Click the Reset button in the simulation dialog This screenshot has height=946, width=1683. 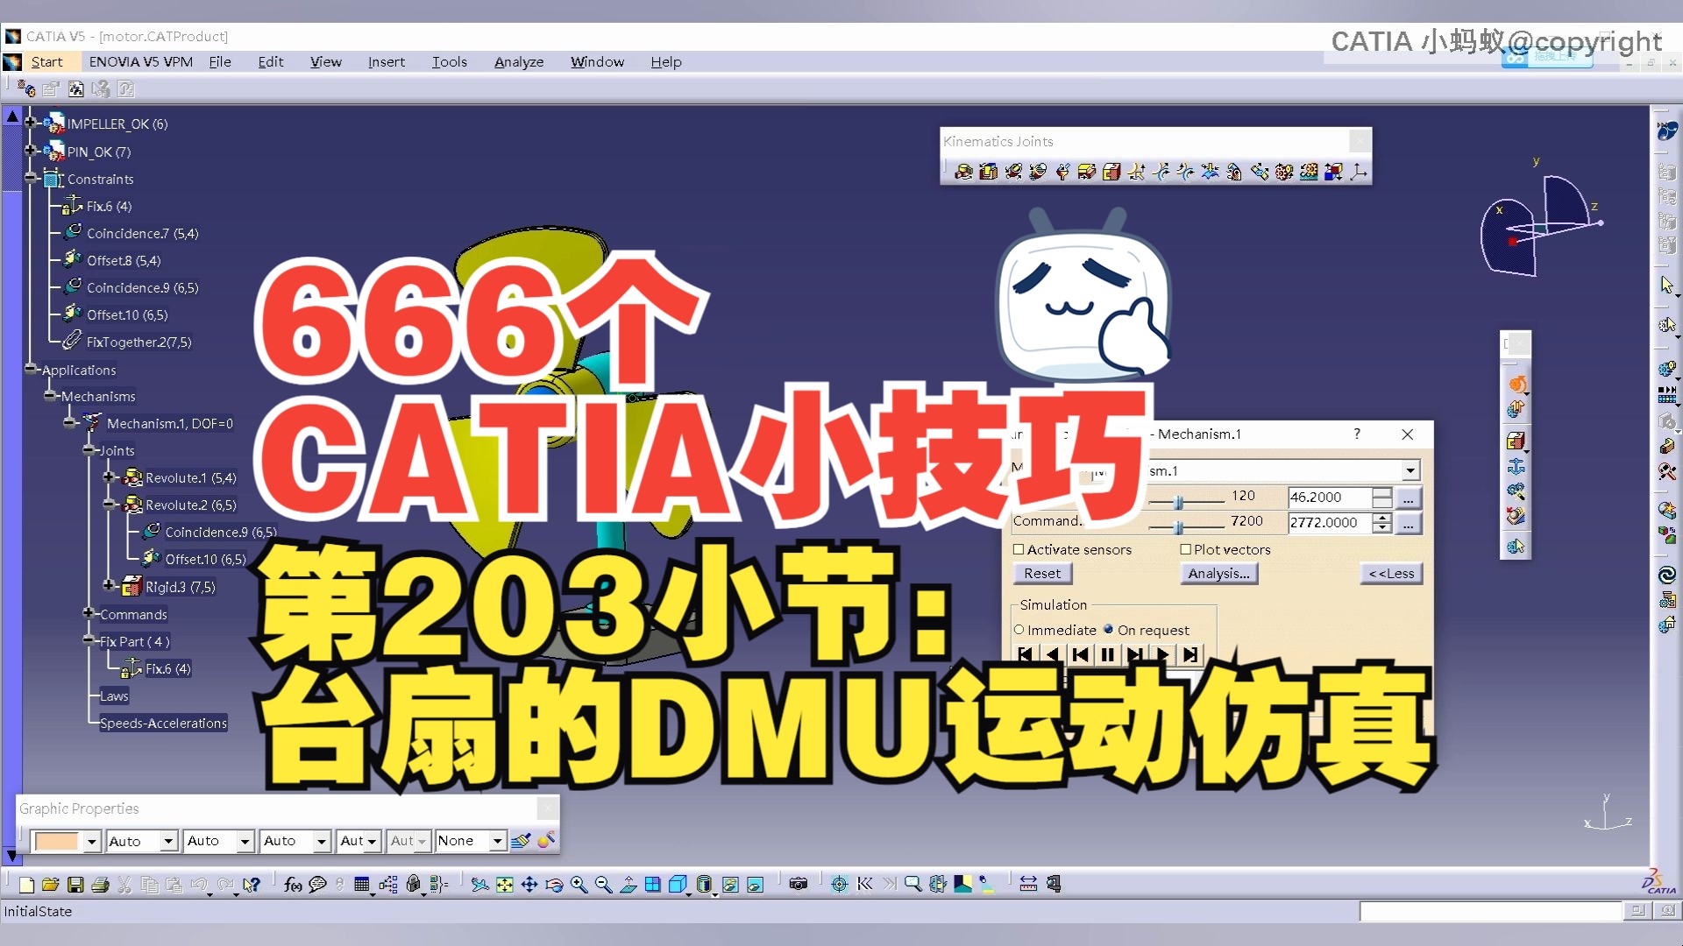[x=1042, y=573]
